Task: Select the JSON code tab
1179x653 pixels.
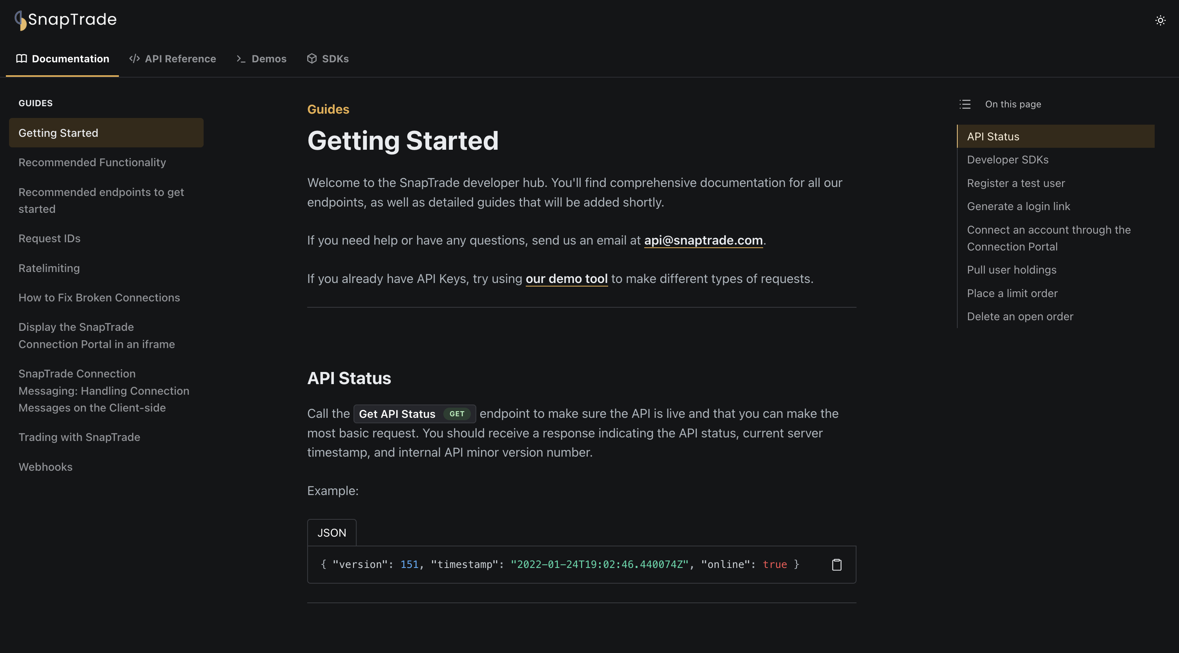Action: click(x=332, y=533)
